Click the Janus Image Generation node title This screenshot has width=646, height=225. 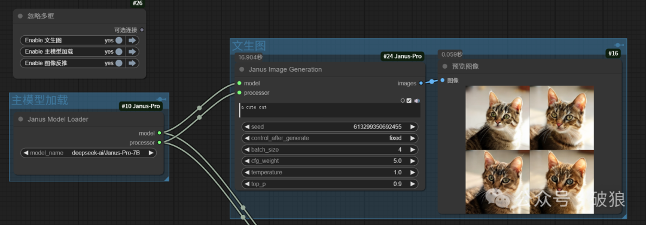click(285, 69)
